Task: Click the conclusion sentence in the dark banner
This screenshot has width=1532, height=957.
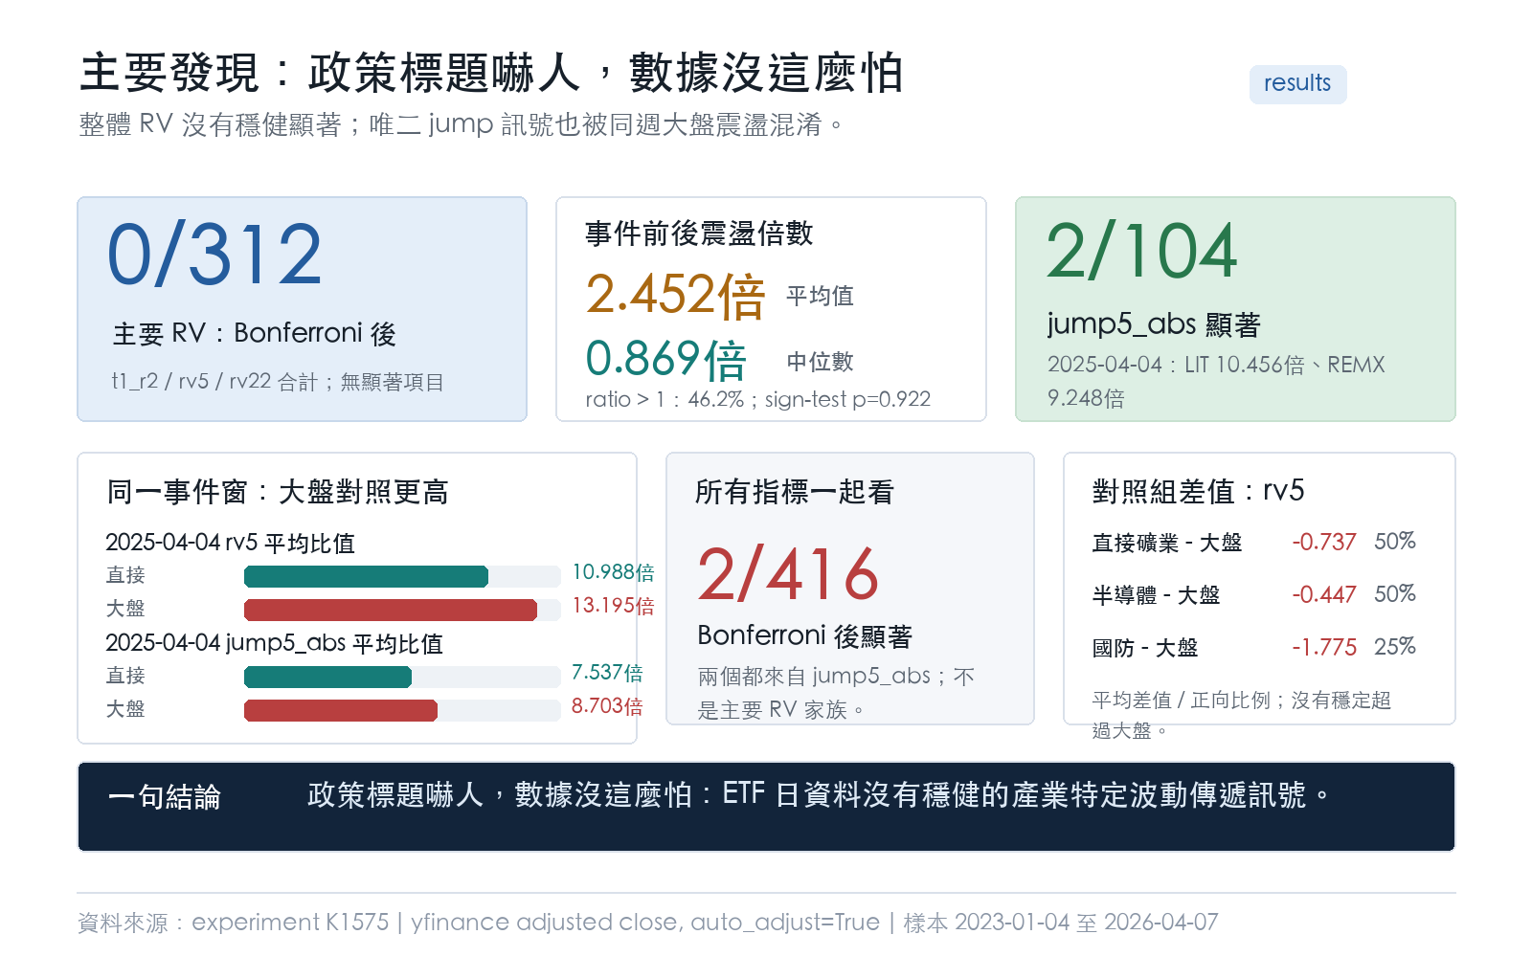Action: tap(820, 794)
